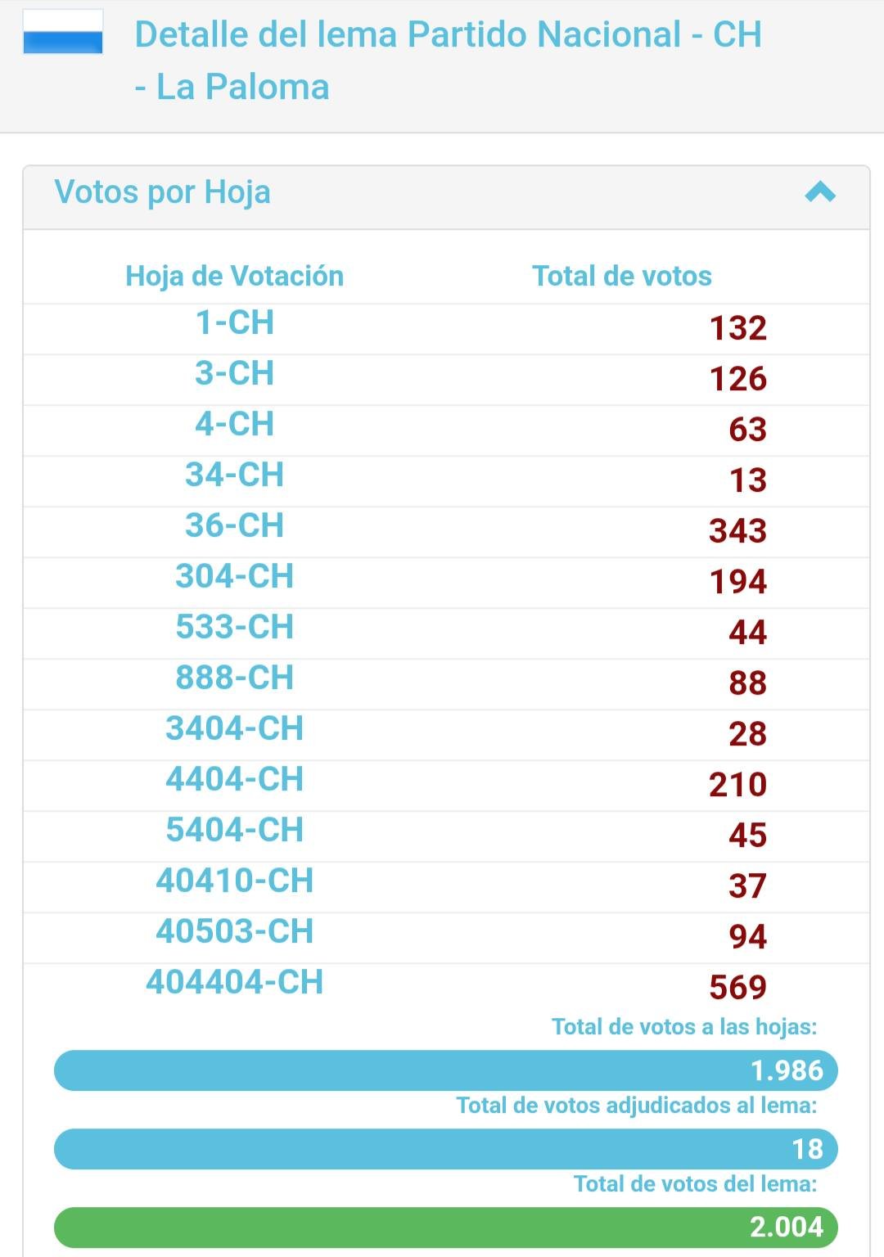Open the 3-CH voting sheet link

pyautogui.click(x=234, y=373)
